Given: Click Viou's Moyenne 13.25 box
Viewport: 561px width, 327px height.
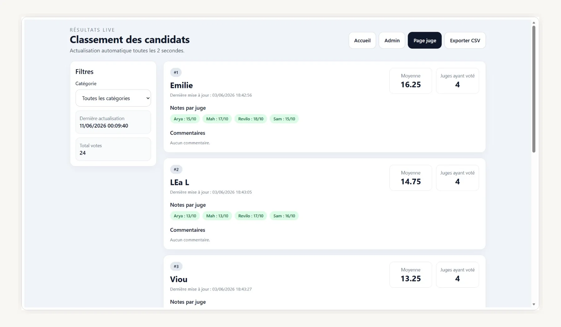Looking at the screenshot, I should (410, 275).
